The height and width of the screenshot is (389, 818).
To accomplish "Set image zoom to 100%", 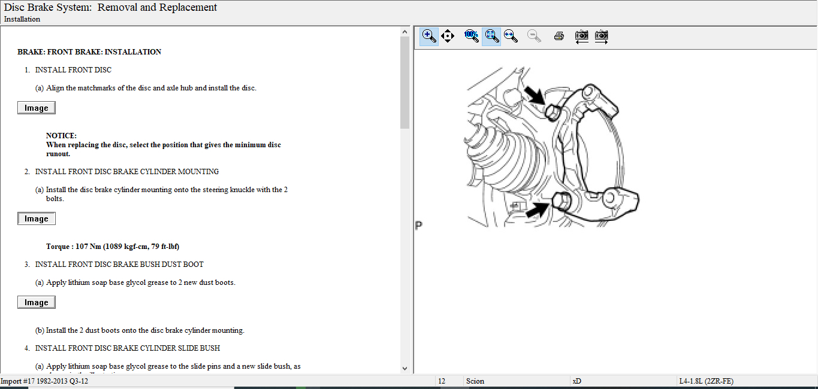I will [x=471, y=36].
